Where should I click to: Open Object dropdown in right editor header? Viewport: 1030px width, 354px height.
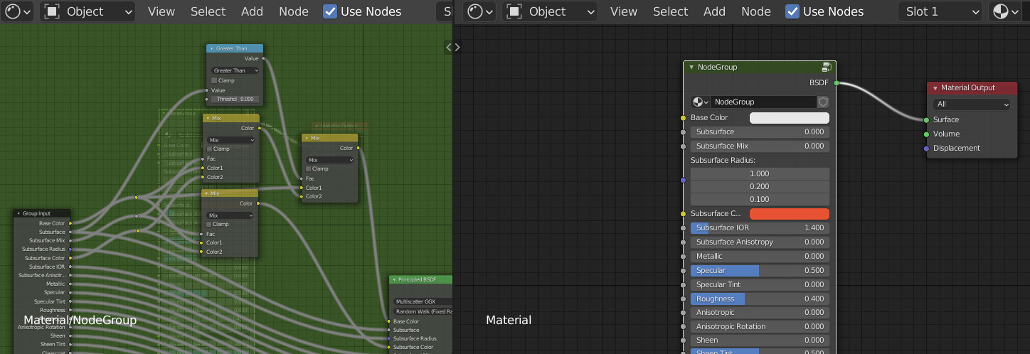click(550, 11)
